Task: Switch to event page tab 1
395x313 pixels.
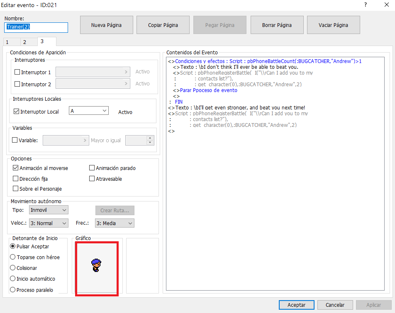Action: click(x=7, y=42)
